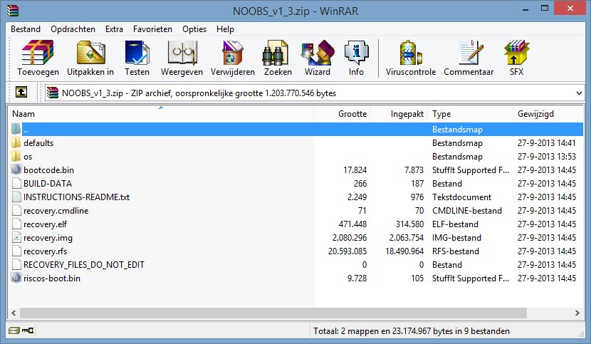Sort by Naam column header
The width and height of the screenshot is (591, 344).
click(160, 113)
